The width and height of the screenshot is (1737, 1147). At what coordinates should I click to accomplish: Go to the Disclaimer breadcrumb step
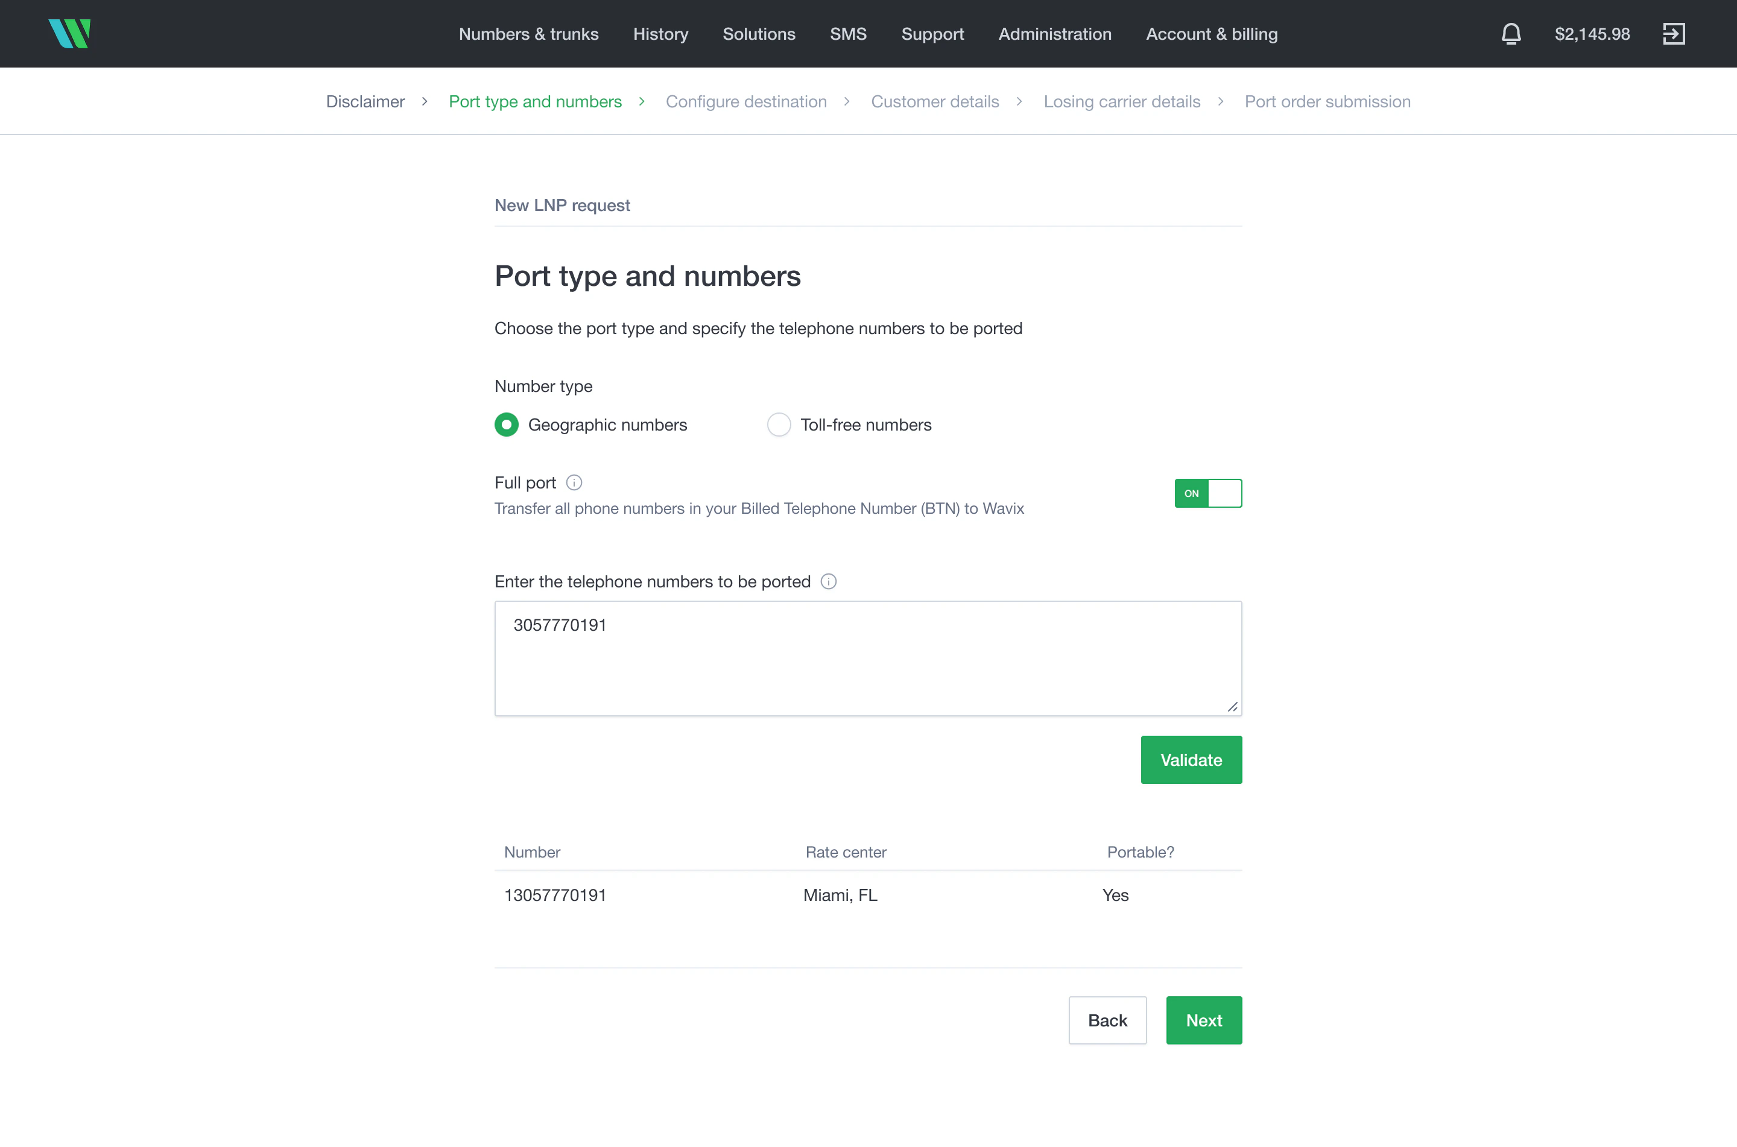pos(365,102)
